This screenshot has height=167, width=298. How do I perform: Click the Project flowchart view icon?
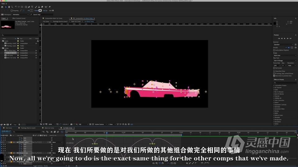pyautogui.click(x=38, y=41)
